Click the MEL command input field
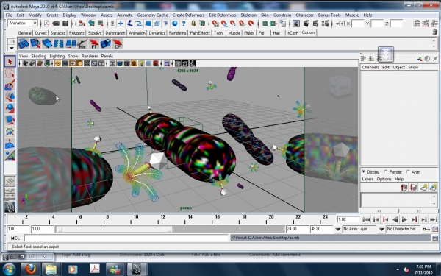The width and height of the screenshot is (441, 276). click(126, 238)
